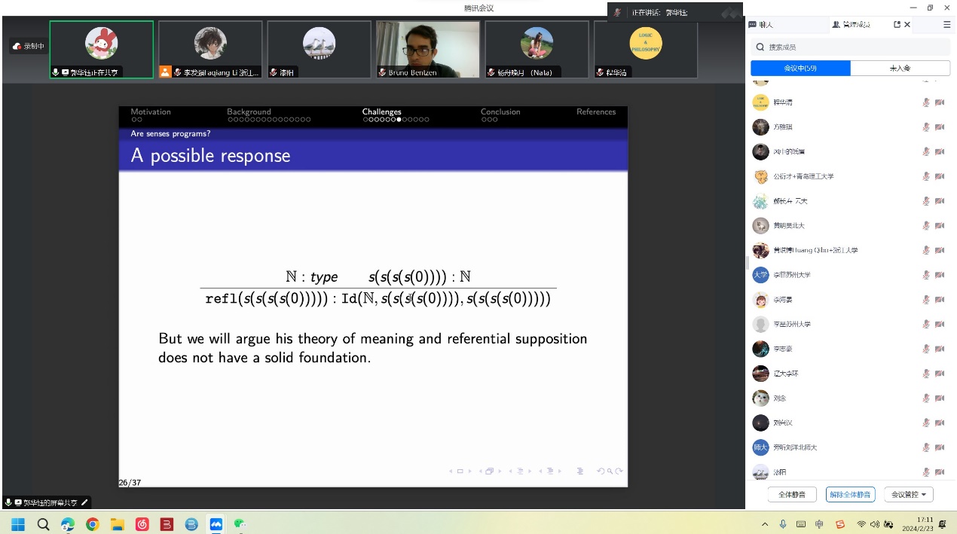
Task: Click the Sogou input method tray icon
Action: (840, 524)
